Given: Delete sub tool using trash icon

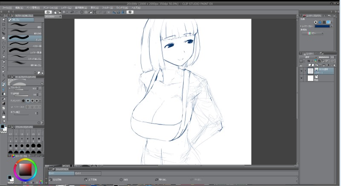Looking at the screenshot, I should (42, 73).
